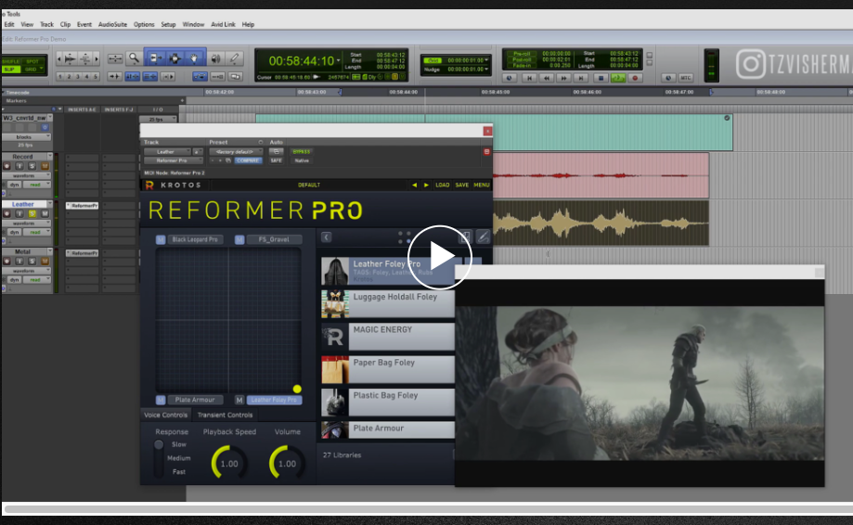Click the wrench settings icon in library panel
This screenshot has width=853, height=525.
pyautogui.click(x=483, y=237)
